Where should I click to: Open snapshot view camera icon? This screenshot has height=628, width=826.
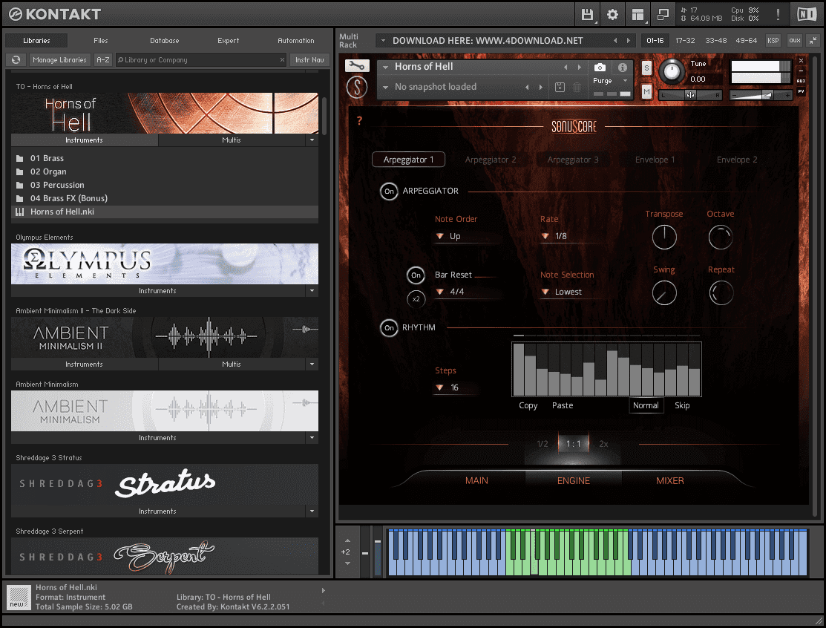(600, 68)
